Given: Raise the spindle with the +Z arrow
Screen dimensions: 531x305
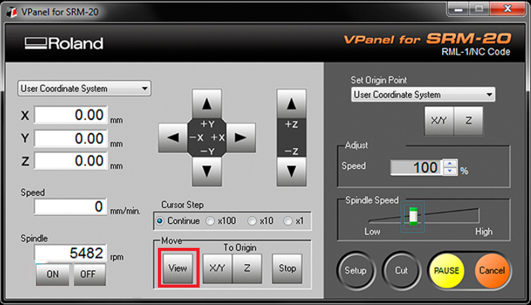Looking at the screenshot, I should [x=292, y=104].
